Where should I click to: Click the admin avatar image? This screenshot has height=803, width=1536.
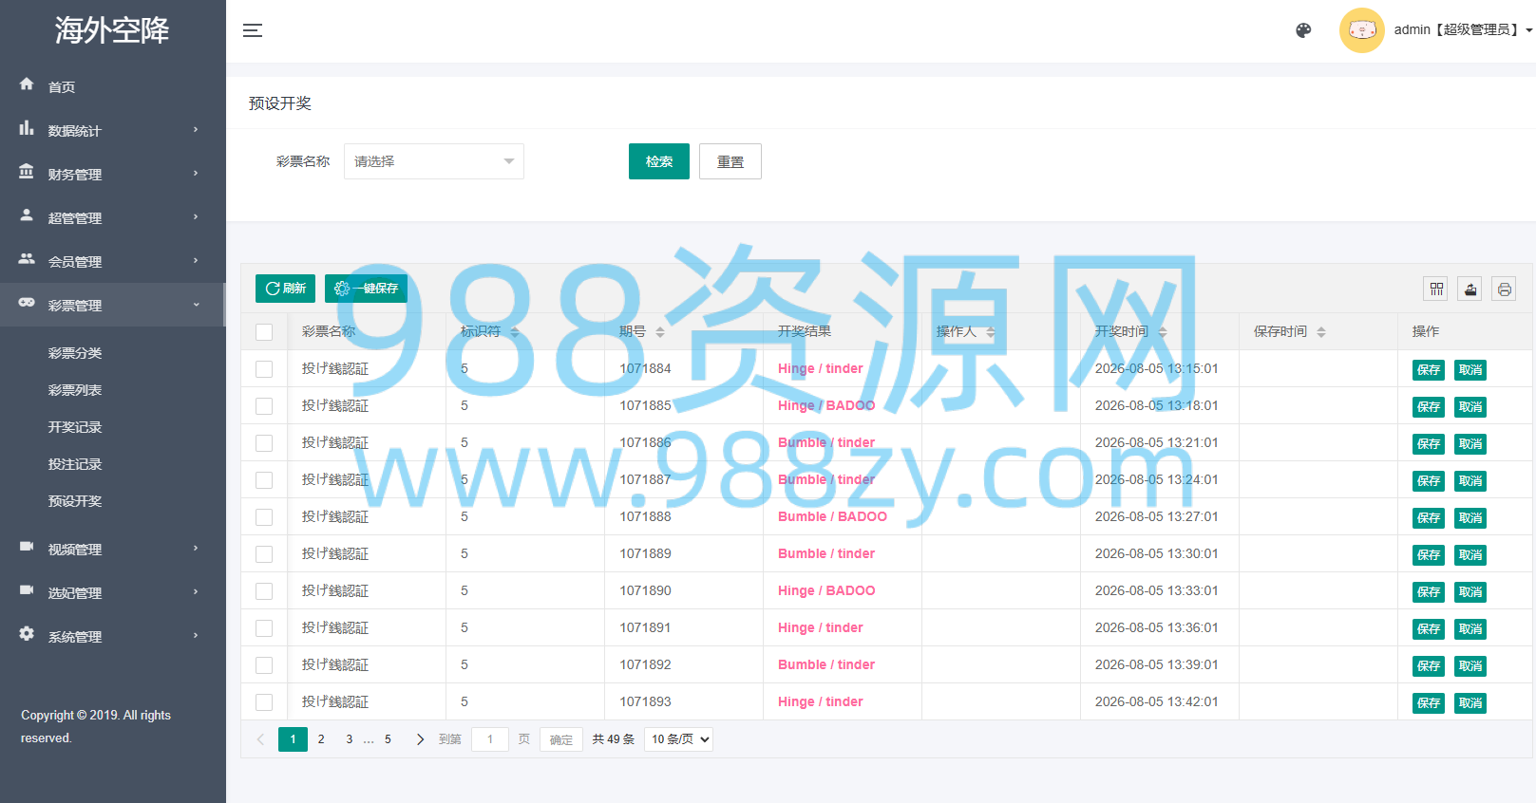[1361, 30]
